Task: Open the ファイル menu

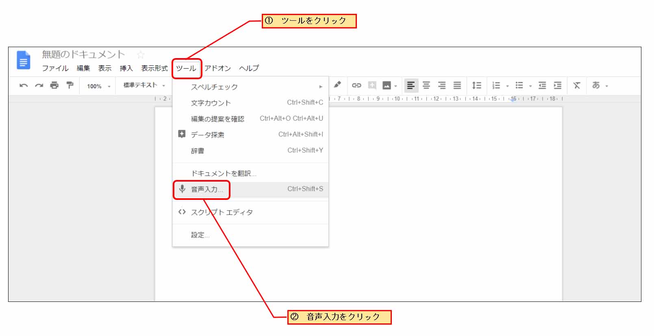Action: 55,68
